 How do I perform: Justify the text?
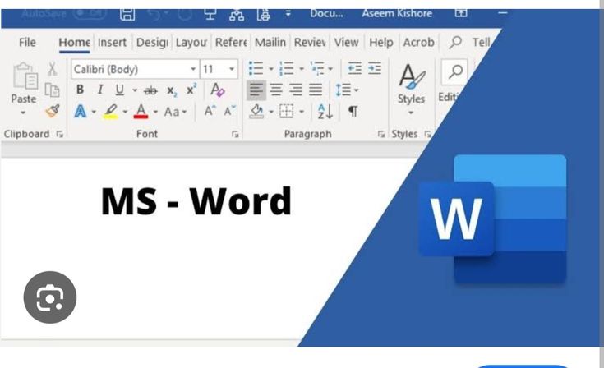(316, 90)
